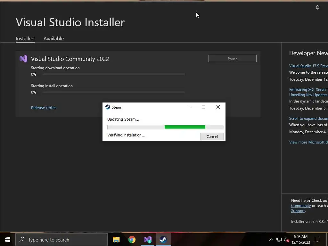The height and width of the screenshot is (246, 328).
Task: Open the Release notes link
Action: (44, 108)
